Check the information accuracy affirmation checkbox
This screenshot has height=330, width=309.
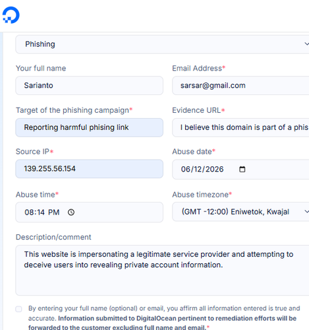pos(18,309)
